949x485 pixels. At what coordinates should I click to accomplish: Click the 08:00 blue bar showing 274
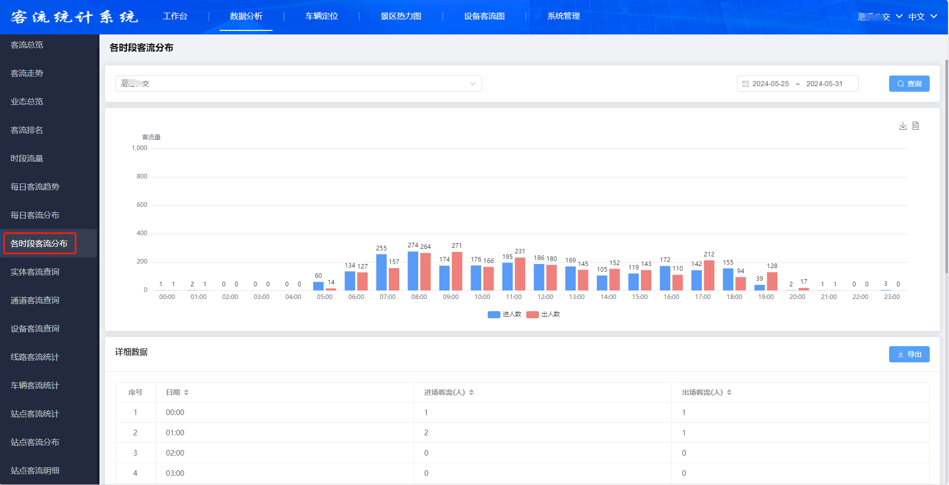(413, 271)
